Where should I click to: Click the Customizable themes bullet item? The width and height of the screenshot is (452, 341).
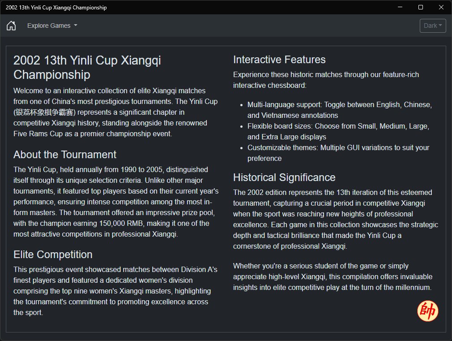click(338, 153)
